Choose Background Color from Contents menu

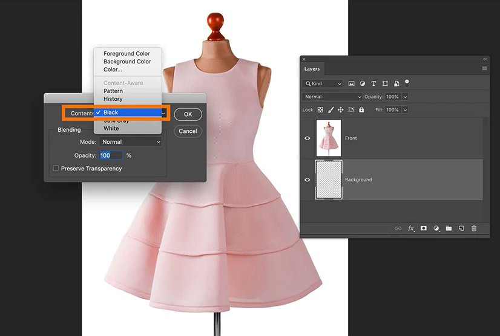(x=127, y=62)
